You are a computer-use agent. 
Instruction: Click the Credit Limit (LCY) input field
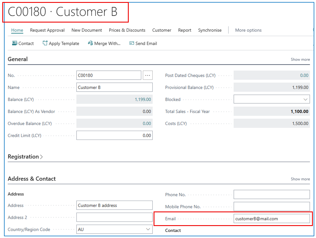(114, 136)
